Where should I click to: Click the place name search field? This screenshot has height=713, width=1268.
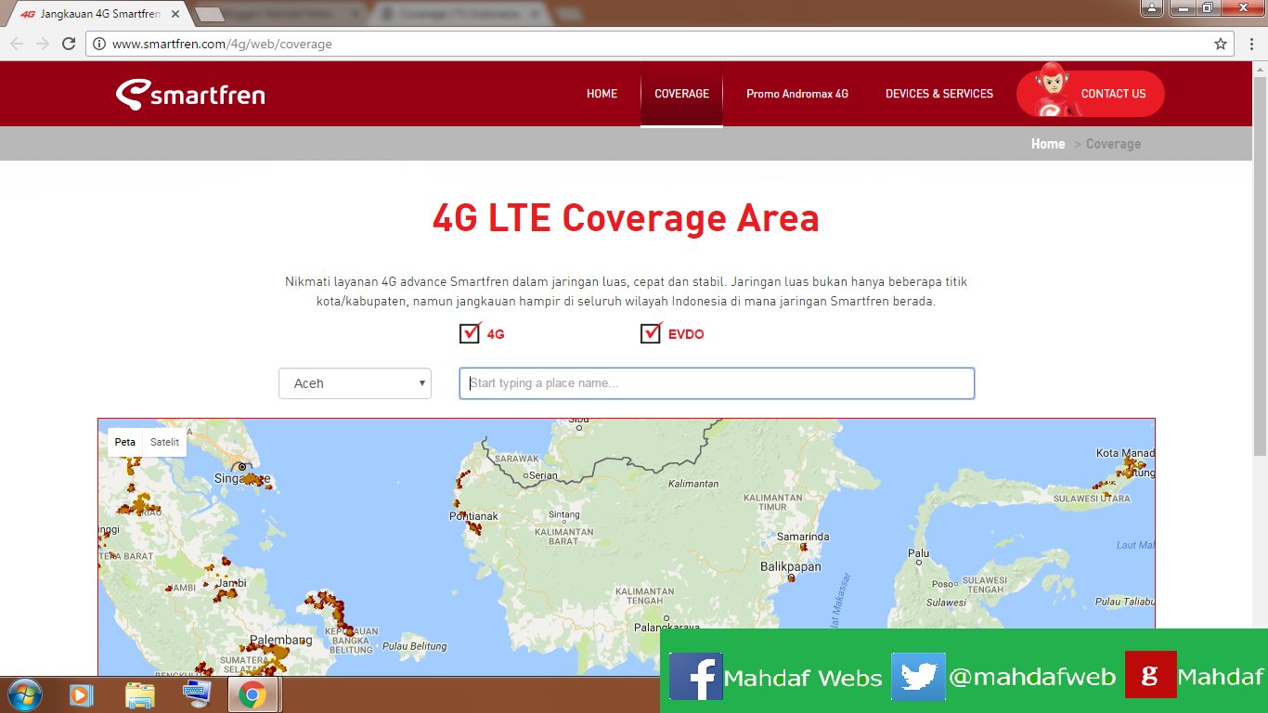tap(717, 383)
